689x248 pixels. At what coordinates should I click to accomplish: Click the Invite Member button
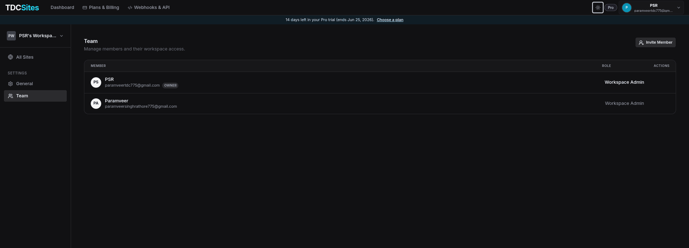tap(655, 43)
